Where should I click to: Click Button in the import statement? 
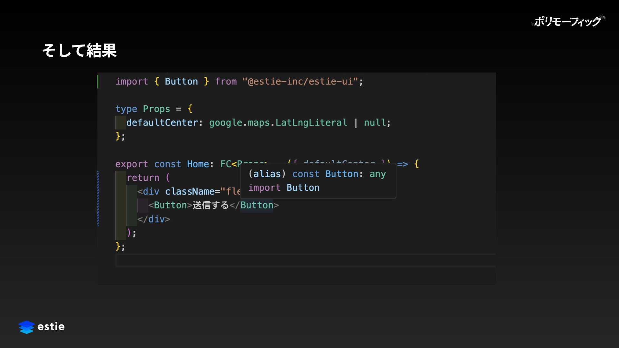tap(181, 82)
